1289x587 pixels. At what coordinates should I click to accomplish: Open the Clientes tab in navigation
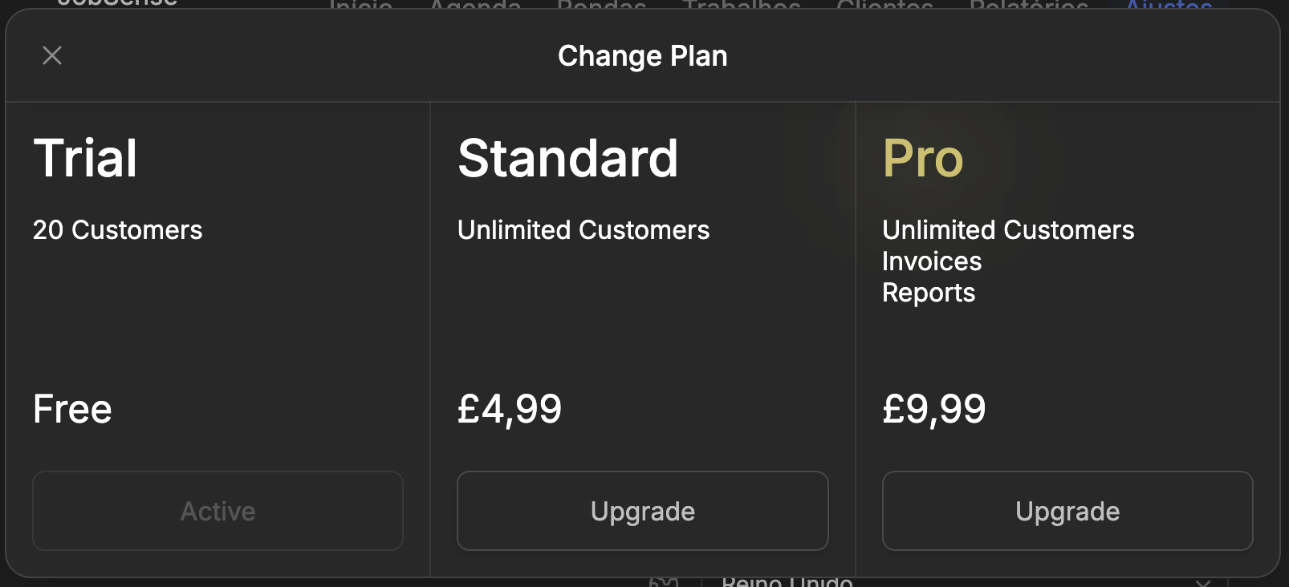pos(884,5)
